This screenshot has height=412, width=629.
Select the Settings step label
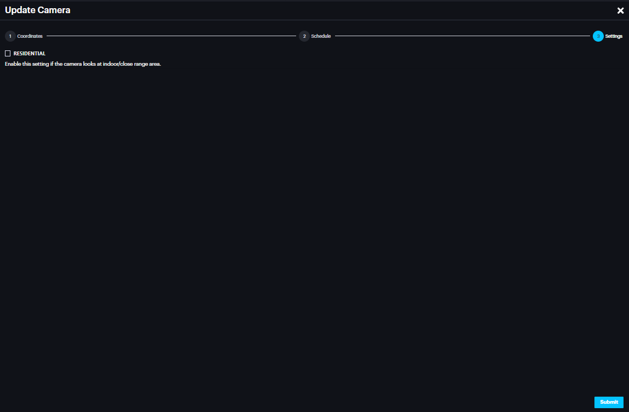(614, 36)
